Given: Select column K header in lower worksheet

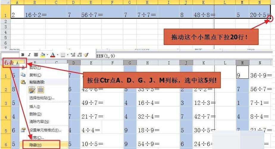Looking at the screenshot, I should pyautogui.click(x=204, y=63).
